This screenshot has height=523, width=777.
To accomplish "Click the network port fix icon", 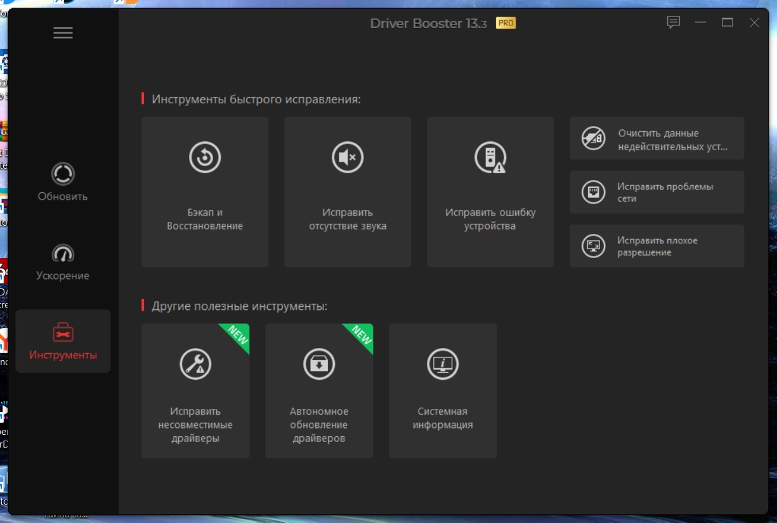I will [x=594, y=192].
